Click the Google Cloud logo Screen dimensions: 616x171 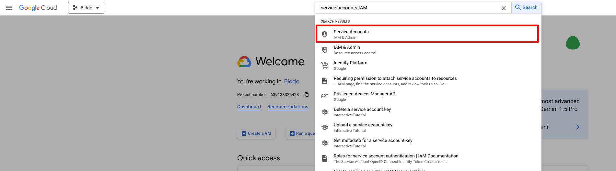pos(38,8)
